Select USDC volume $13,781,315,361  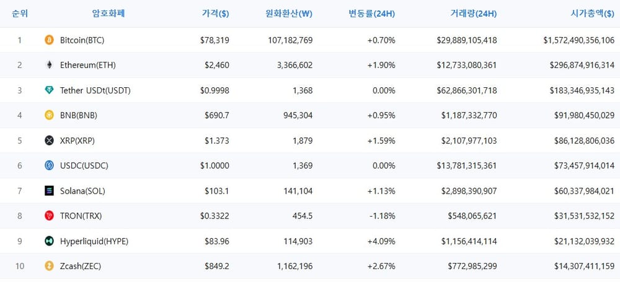pos(467,166)
